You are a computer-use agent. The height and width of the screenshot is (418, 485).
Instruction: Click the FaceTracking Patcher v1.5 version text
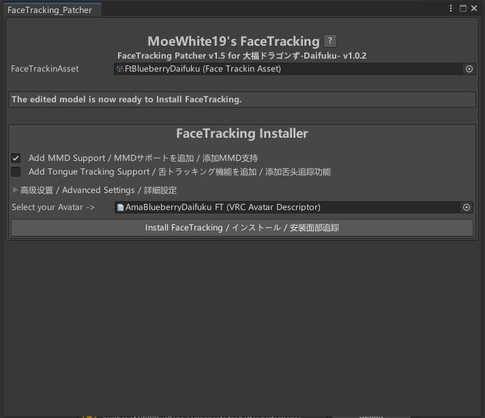tap(242, 56)
